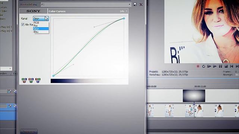The width and height of the screenshot is (239, 134).
Task: Click the red-blue to green channel link icon
Action: pos(31,80)
